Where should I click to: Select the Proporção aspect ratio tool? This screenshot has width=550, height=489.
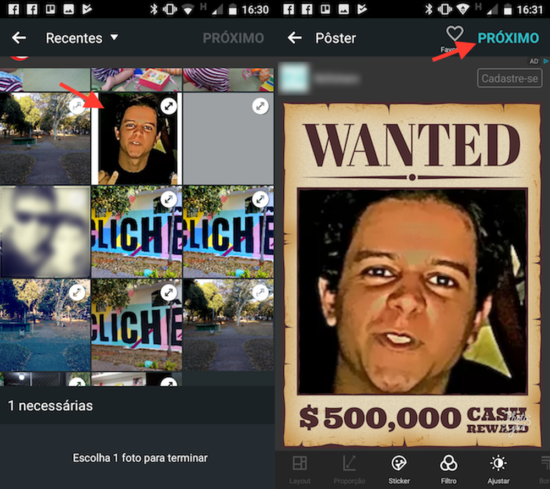coord(350,468)
